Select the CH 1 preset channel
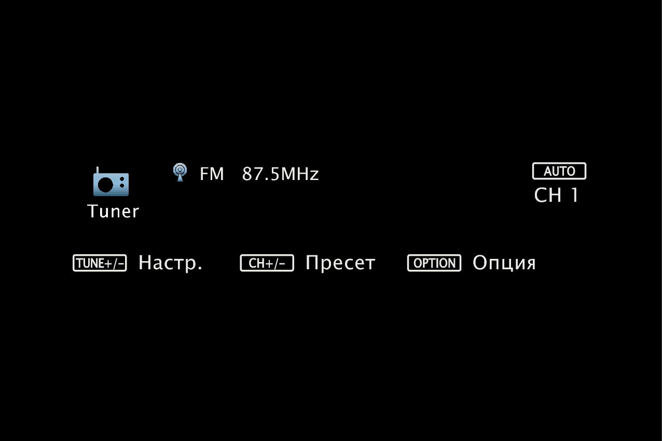 pos(557,196)
